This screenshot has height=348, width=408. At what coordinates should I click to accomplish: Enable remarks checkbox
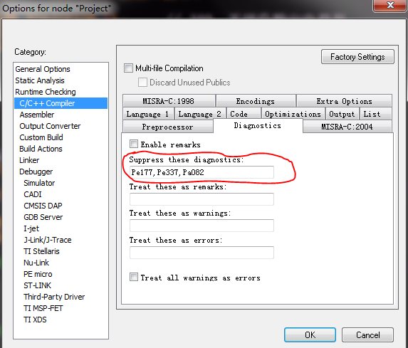point(134,144)
